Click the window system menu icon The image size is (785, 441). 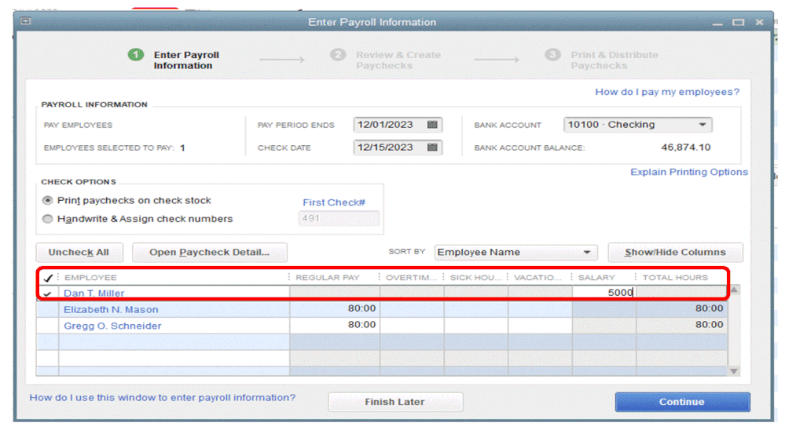click(x=25, y=21)
